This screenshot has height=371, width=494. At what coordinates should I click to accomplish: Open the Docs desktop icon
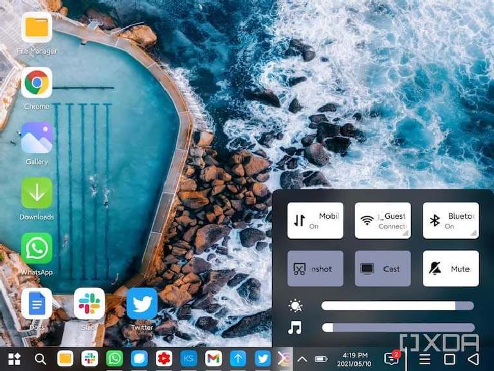click(37, 303)
